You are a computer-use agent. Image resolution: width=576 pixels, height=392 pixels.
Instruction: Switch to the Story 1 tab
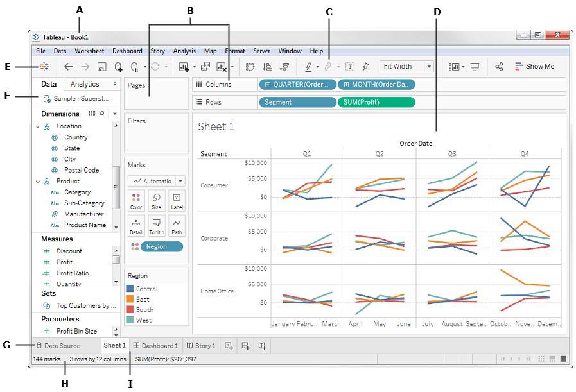[x=201, y=346]
